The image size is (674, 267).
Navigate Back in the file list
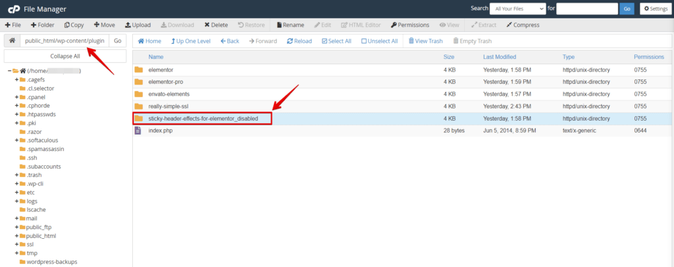[x=230, y=41]
